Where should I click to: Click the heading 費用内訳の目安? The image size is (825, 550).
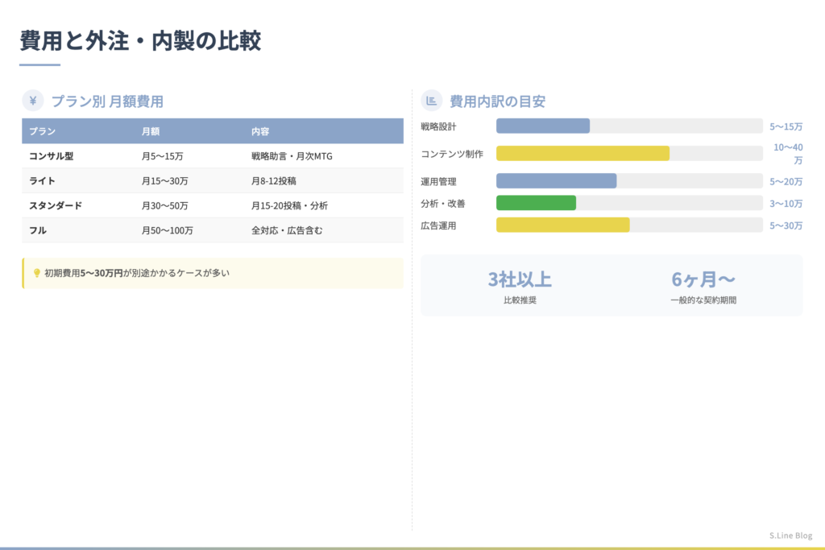point(497,101)
